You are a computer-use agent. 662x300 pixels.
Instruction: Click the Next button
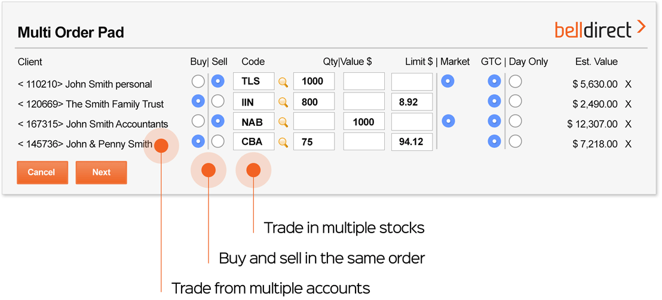click(102, 172)
